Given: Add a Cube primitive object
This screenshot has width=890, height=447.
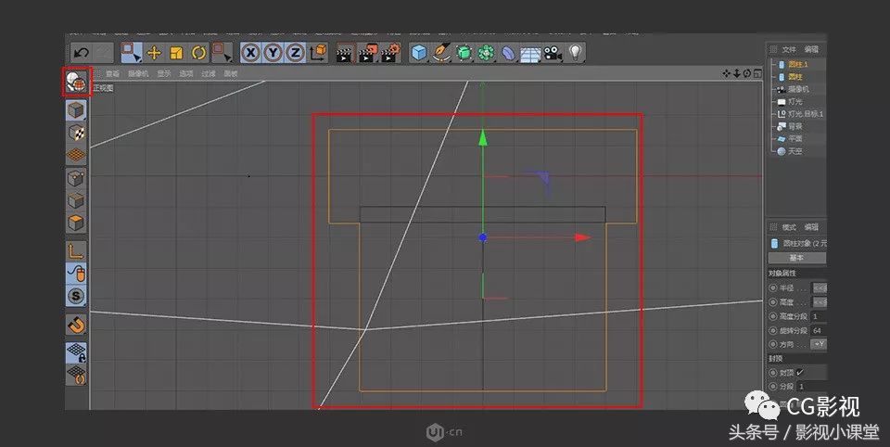Looking at the screenshot, I should click(x=419, y=53).
